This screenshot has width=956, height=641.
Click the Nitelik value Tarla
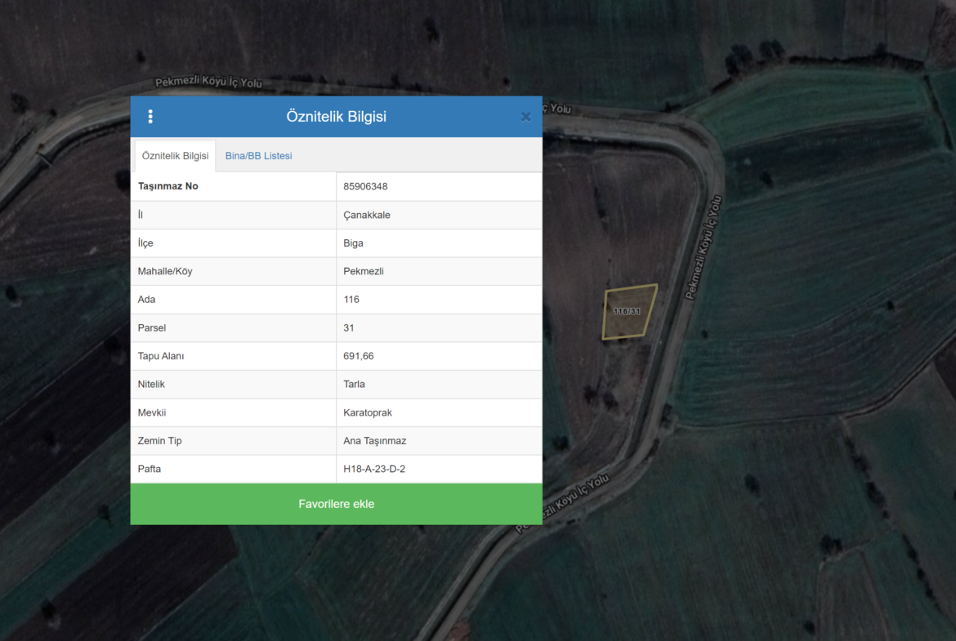pyautogui.click(x=354, y=384)
